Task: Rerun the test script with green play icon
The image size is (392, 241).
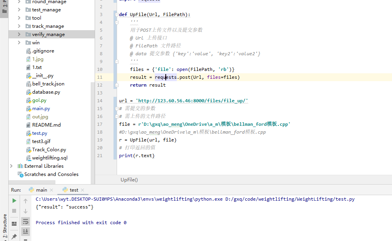Action: pyautogui.click(x=14, y=201)
